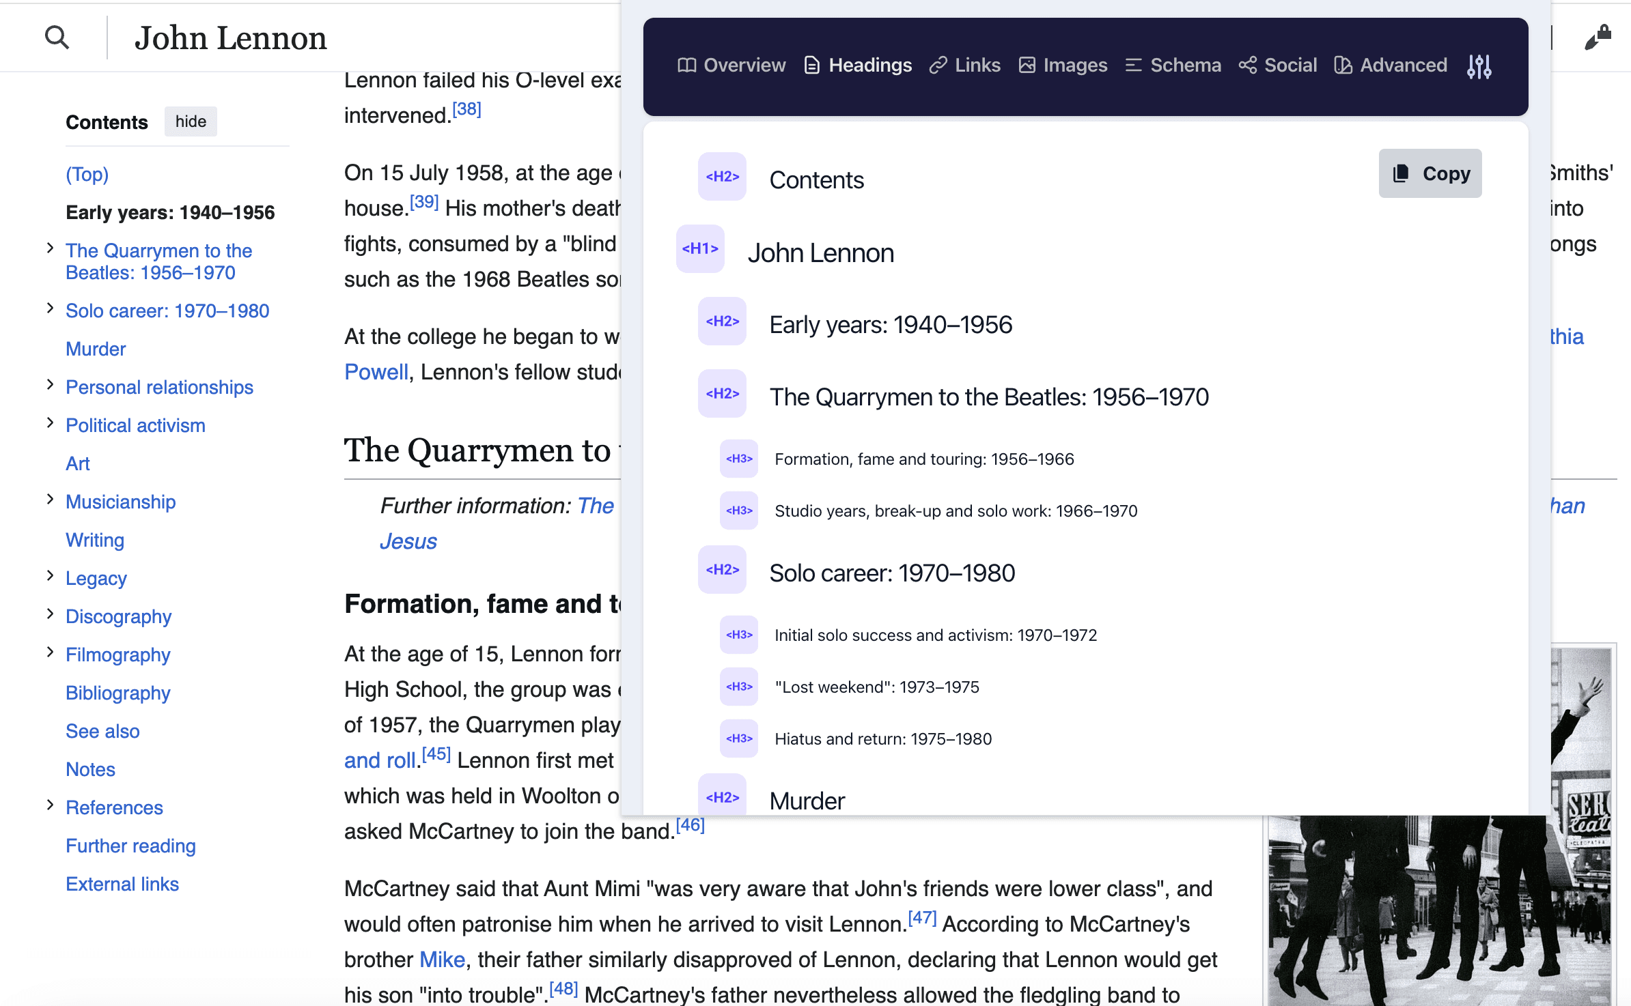
Task: Click 'Early years: 1940–1956' in contents sidebar
Action: (170, 212)
